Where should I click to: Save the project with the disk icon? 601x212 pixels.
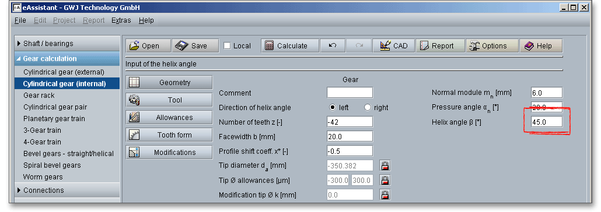(x=195, y=45)
